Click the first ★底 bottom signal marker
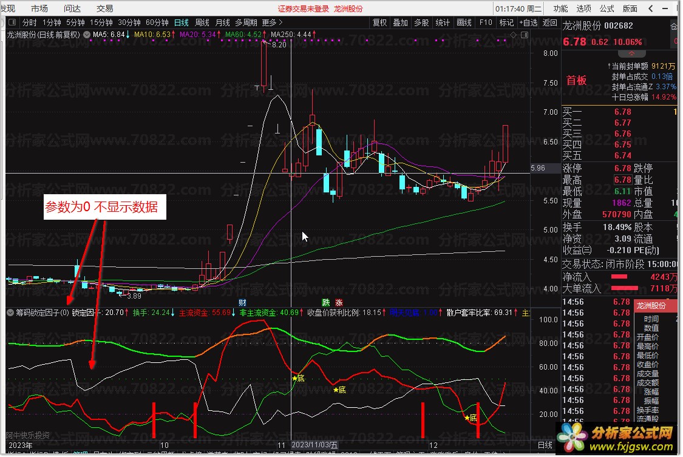The image size is (683, 457). 298,378
